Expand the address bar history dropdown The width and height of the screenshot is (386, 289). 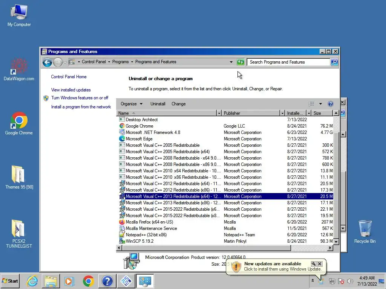[x=231, y=62]
